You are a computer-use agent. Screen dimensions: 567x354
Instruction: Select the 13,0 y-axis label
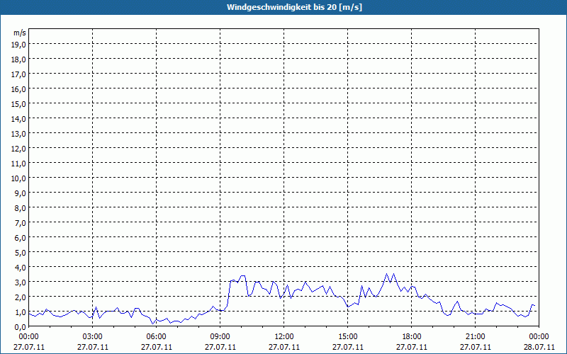(18, 134)
